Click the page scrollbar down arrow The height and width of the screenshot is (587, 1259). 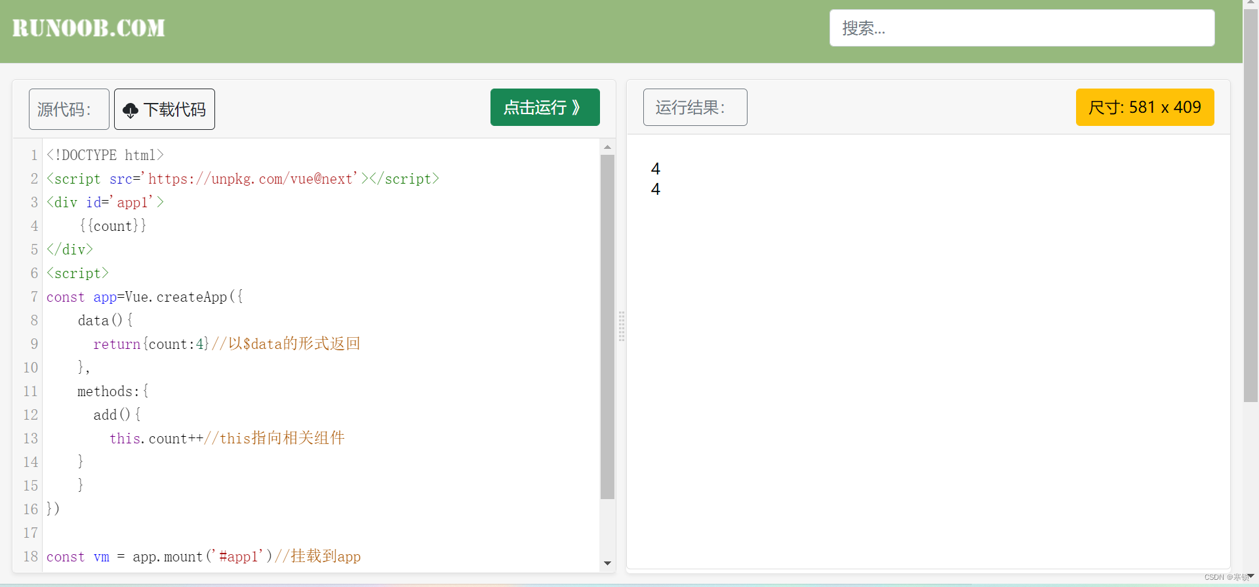1250,577
